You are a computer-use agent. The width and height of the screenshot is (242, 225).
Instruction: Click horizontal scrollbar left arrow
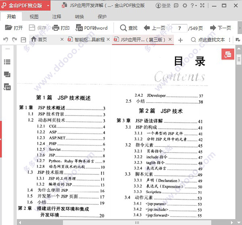point(20,223)
